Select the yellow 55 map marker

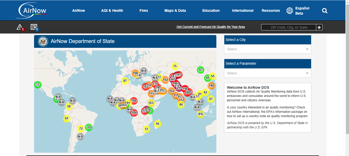click(213, 76)
